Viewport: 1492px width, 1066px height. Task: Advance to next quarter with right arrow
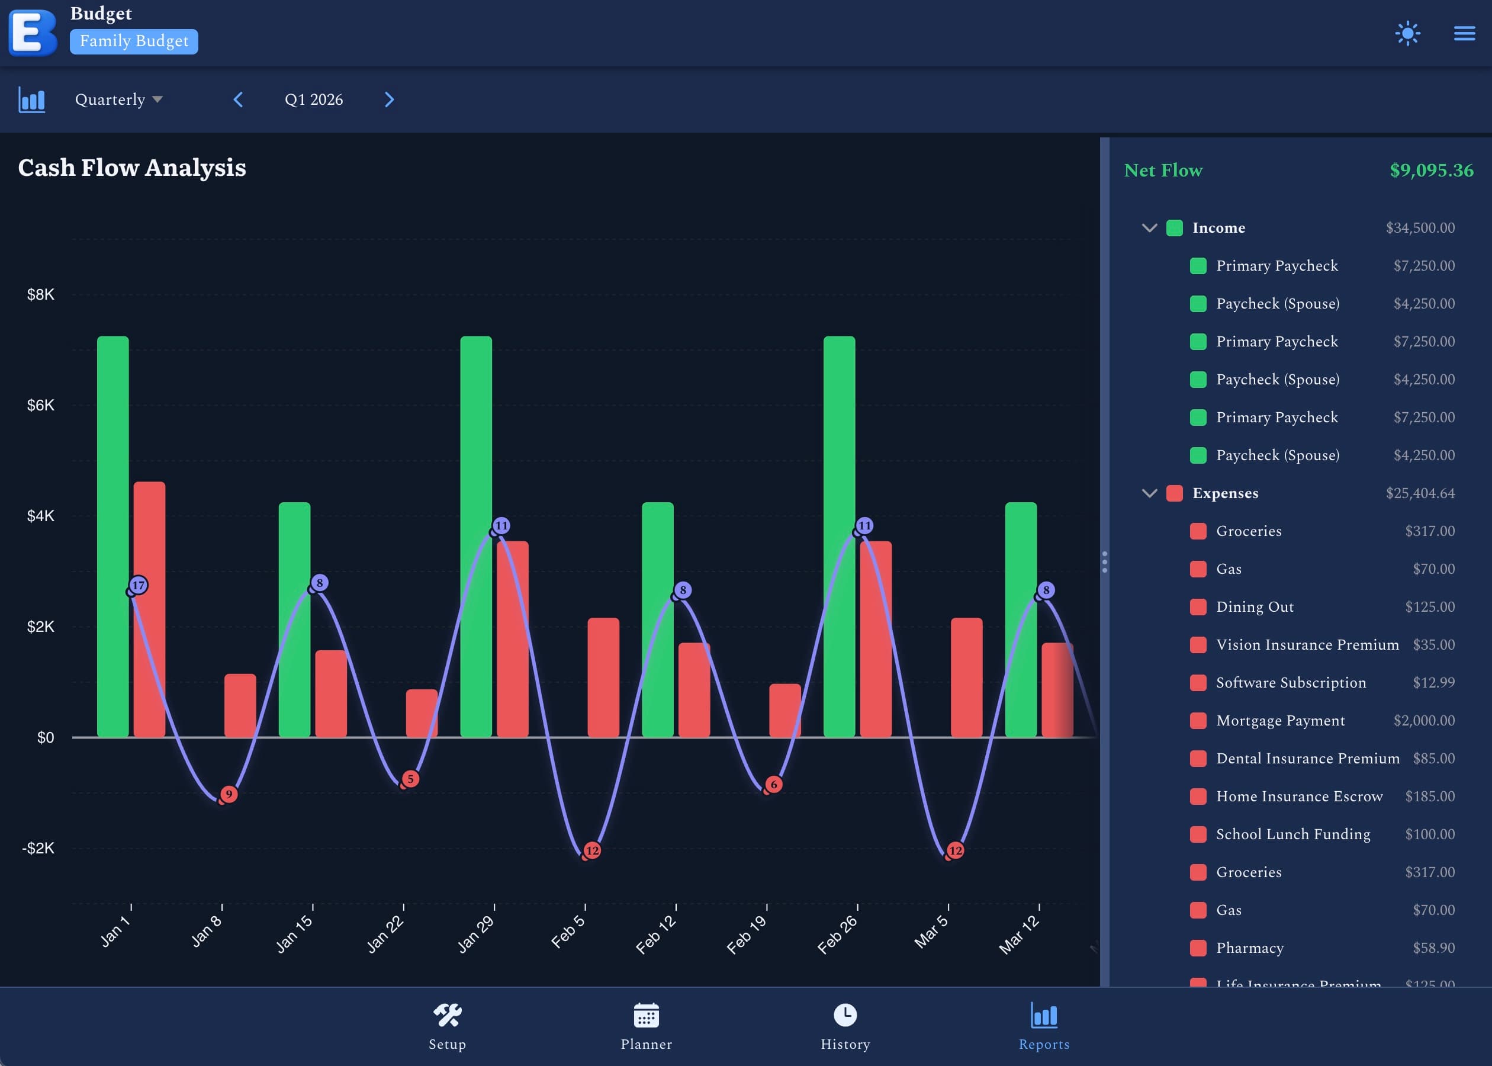(389, 99)
